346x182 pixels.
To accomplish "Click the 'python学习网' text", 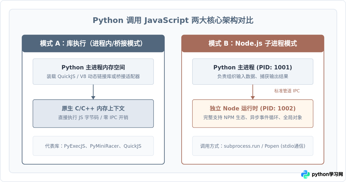I will pos(327,174).
